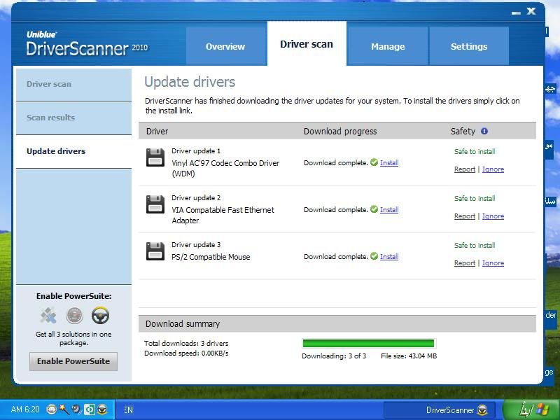Screen dimensions: 560x420
Task: Click 'VIA Compatable Fast Ethernet Adapter' text
Action: [223, 215]
